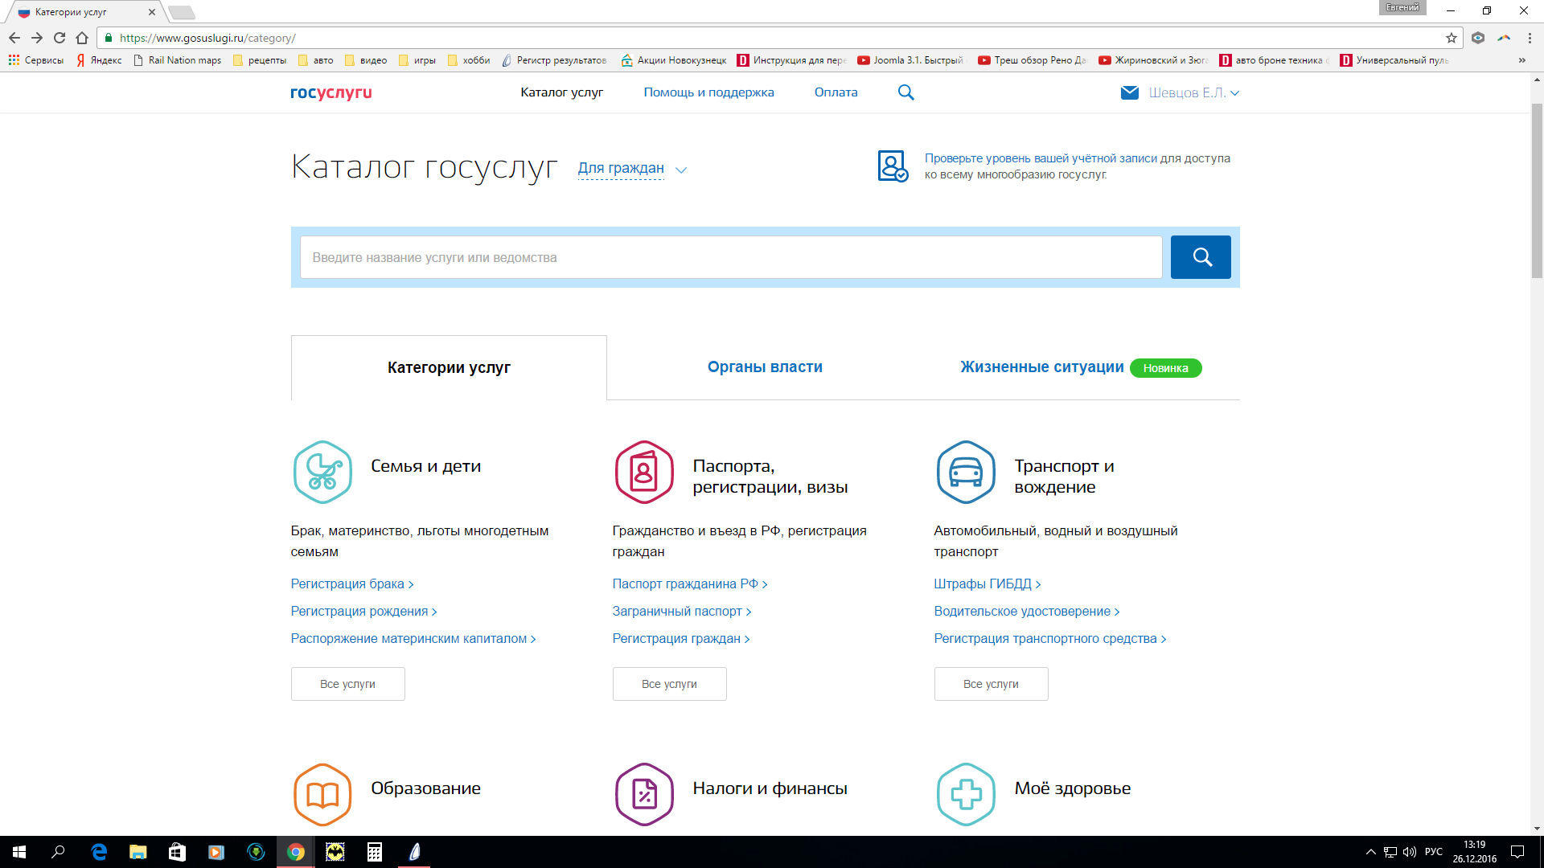
Task: Open the Органы власти tab
Action: tap(765, 366)
